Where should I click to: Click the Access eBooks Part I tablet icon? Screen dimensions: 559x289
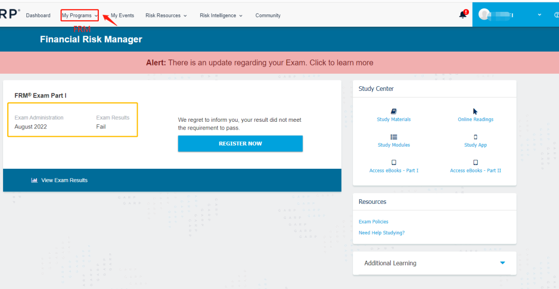393,163
